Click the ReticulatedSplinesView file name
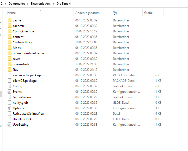The width and height of the screenshot is (188, 151). pyautogui.click(x=28, y=114)
